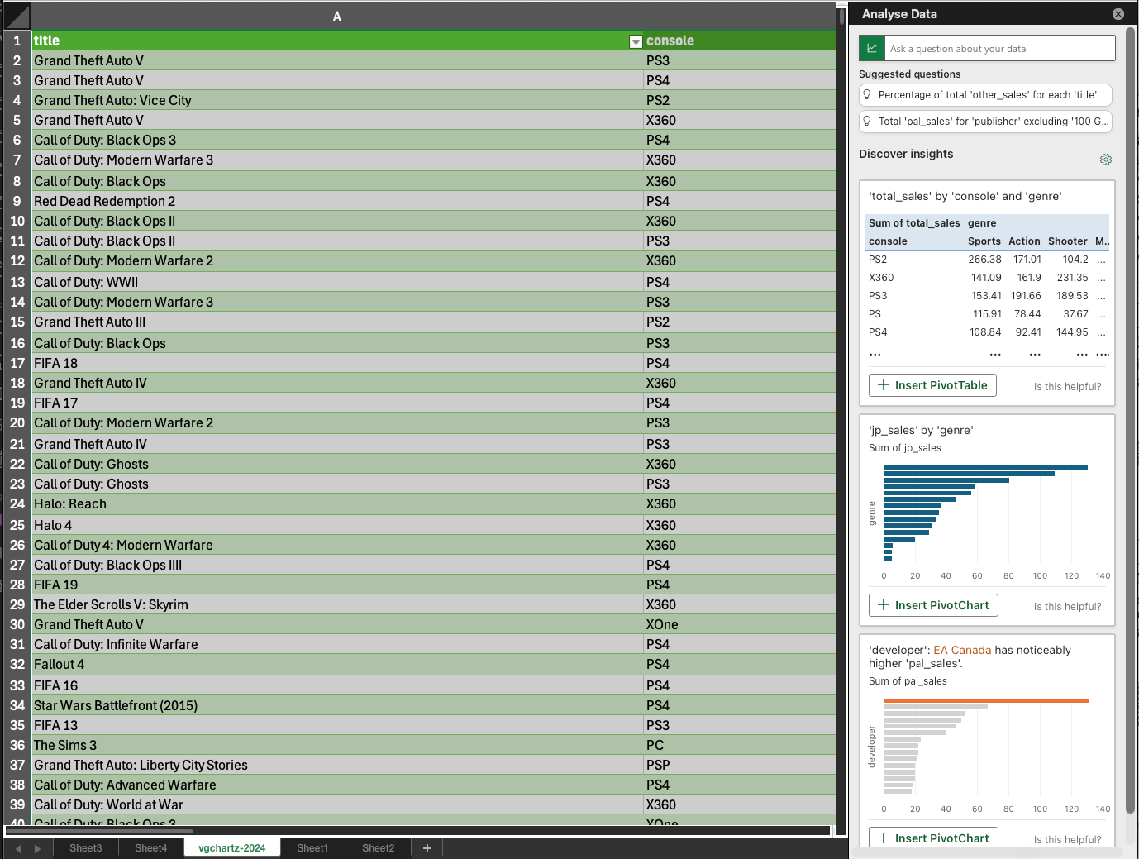Viewport: 1139px width, 859px height.
Task: Select cell 'Call of Duty 4: Modern Warfare'
Action: (338, 545)
